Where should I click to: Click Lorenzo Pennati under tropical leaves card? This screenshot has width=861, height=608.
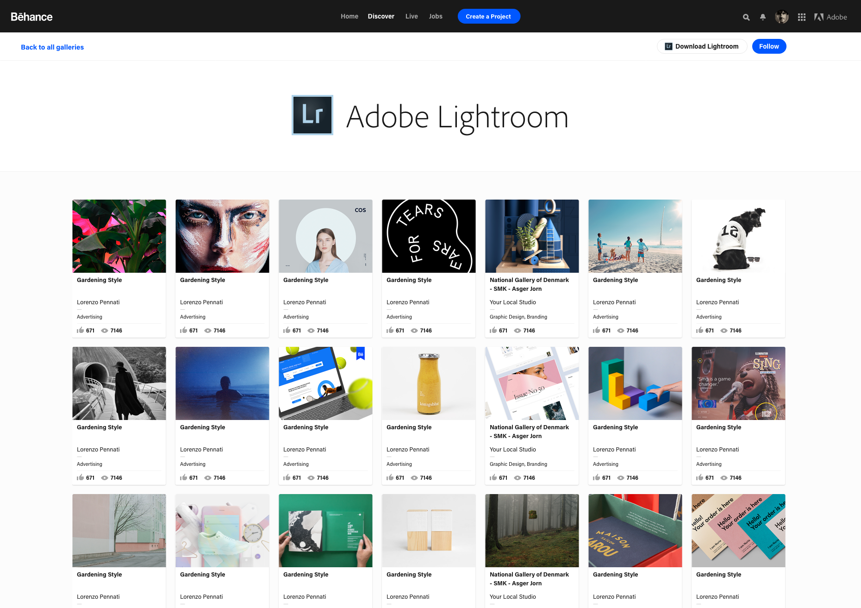98,302
